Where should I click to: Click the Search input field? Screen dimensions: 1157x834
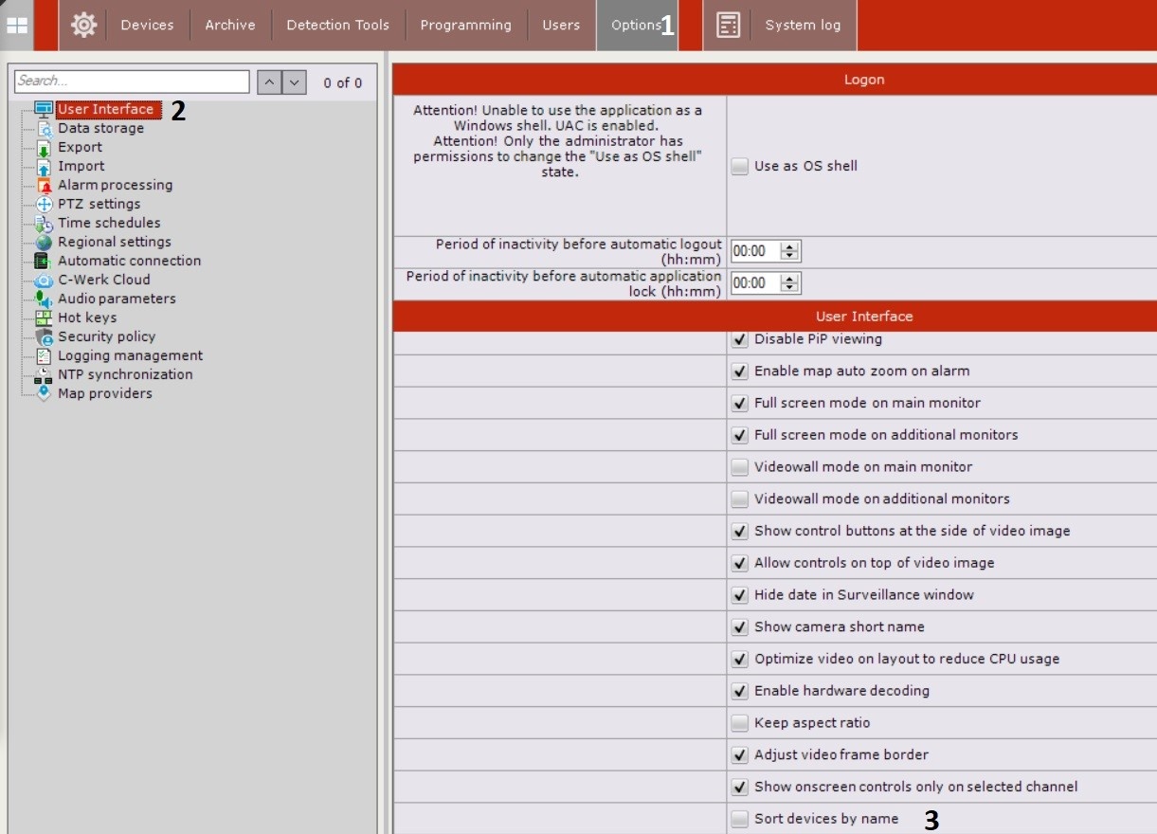[x=132, y=82]
